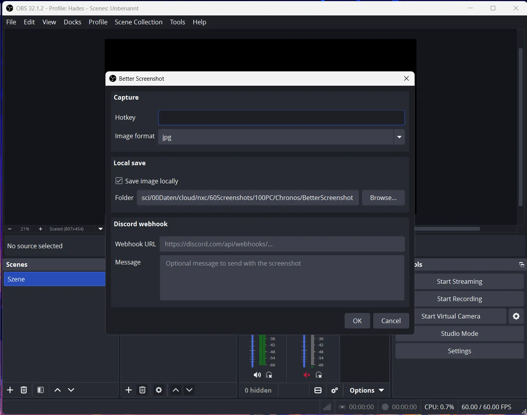
Task: Move source up in the Sources dock
Action: click(x=175, y=390)
